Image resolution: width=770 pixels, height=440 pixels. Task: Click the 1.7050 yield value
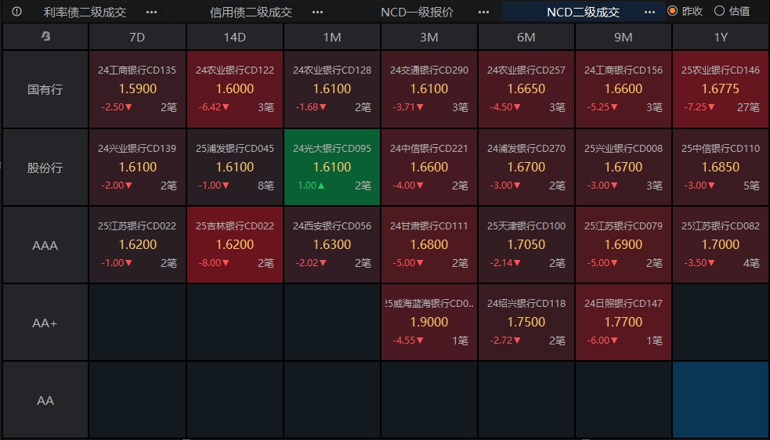(526, 244)
